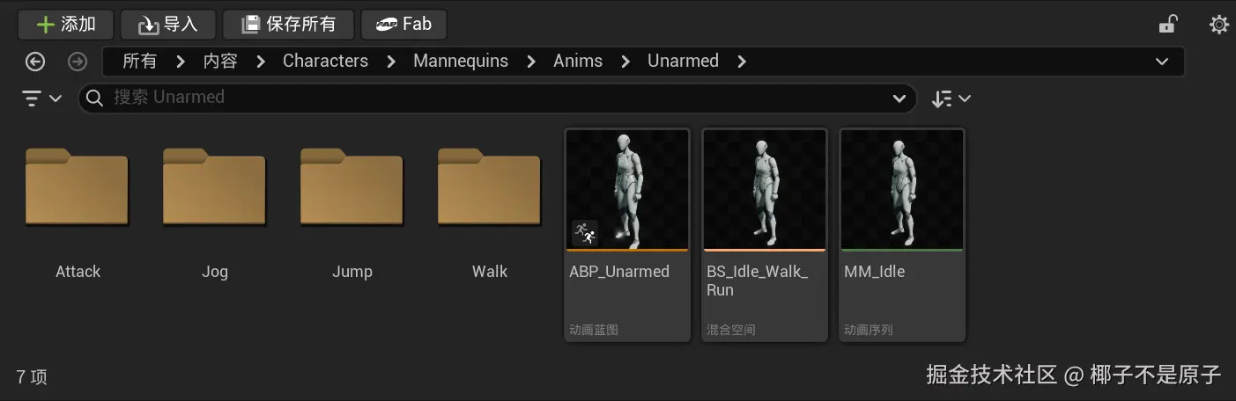Click the Jump folder label
Image resolution: width=1236 pixels, height=401 pixels.
tap(352, 272)
